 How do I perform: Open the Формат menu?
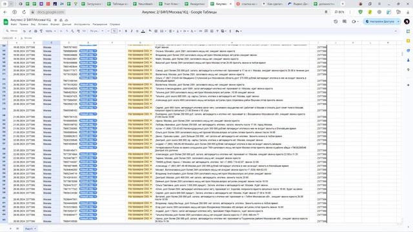(55, 24)
